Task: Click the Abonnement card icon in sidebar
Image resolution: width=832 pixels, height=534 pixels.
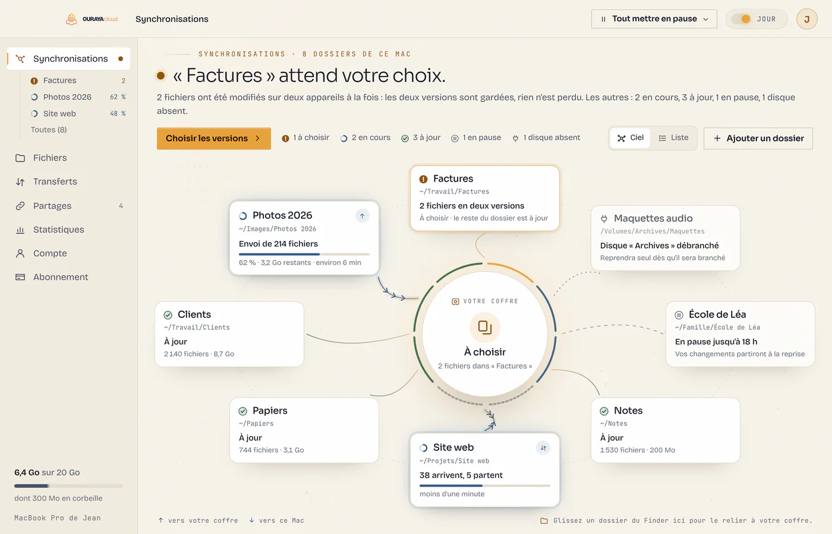Action: coord(20,277)
